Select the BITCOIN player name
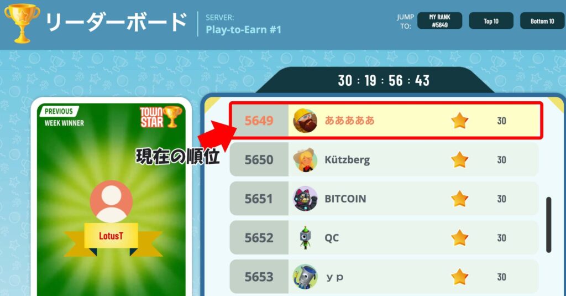This screenshot has width=566, height=296. [345, 199]
